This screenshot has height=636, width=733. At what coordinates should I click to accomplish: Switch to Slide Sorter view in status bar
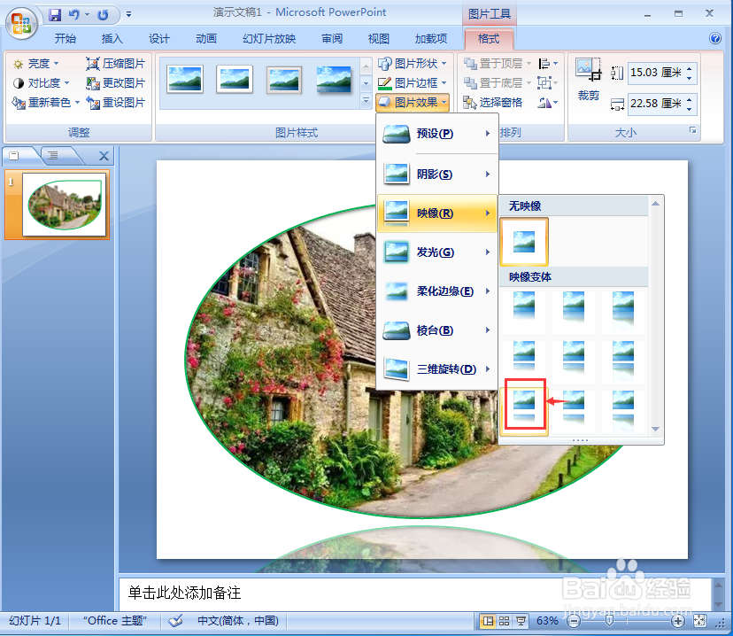pos(504,621)
